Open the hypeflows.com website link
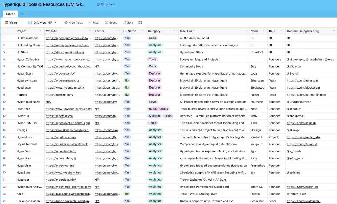Viewport: 337px width, 204px height. click(61, 137)
